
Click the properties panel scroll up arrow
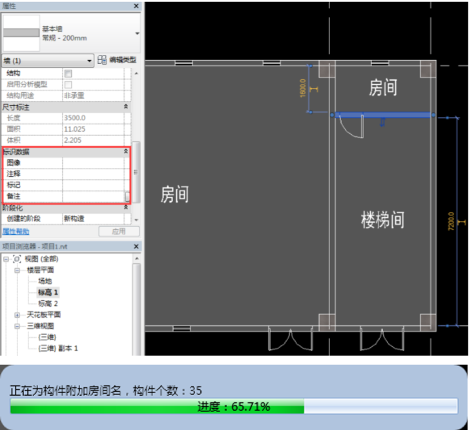click(136, 74)
